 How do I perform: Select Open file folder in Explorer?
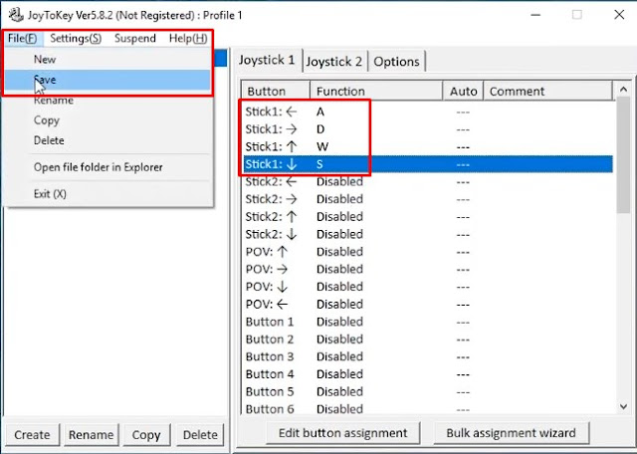coord(107,167)
